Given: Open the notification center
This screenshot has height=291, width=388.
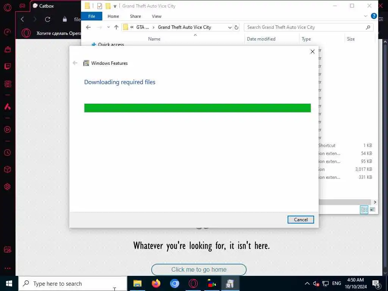Looking at the screenshot, I should [376, 283].
